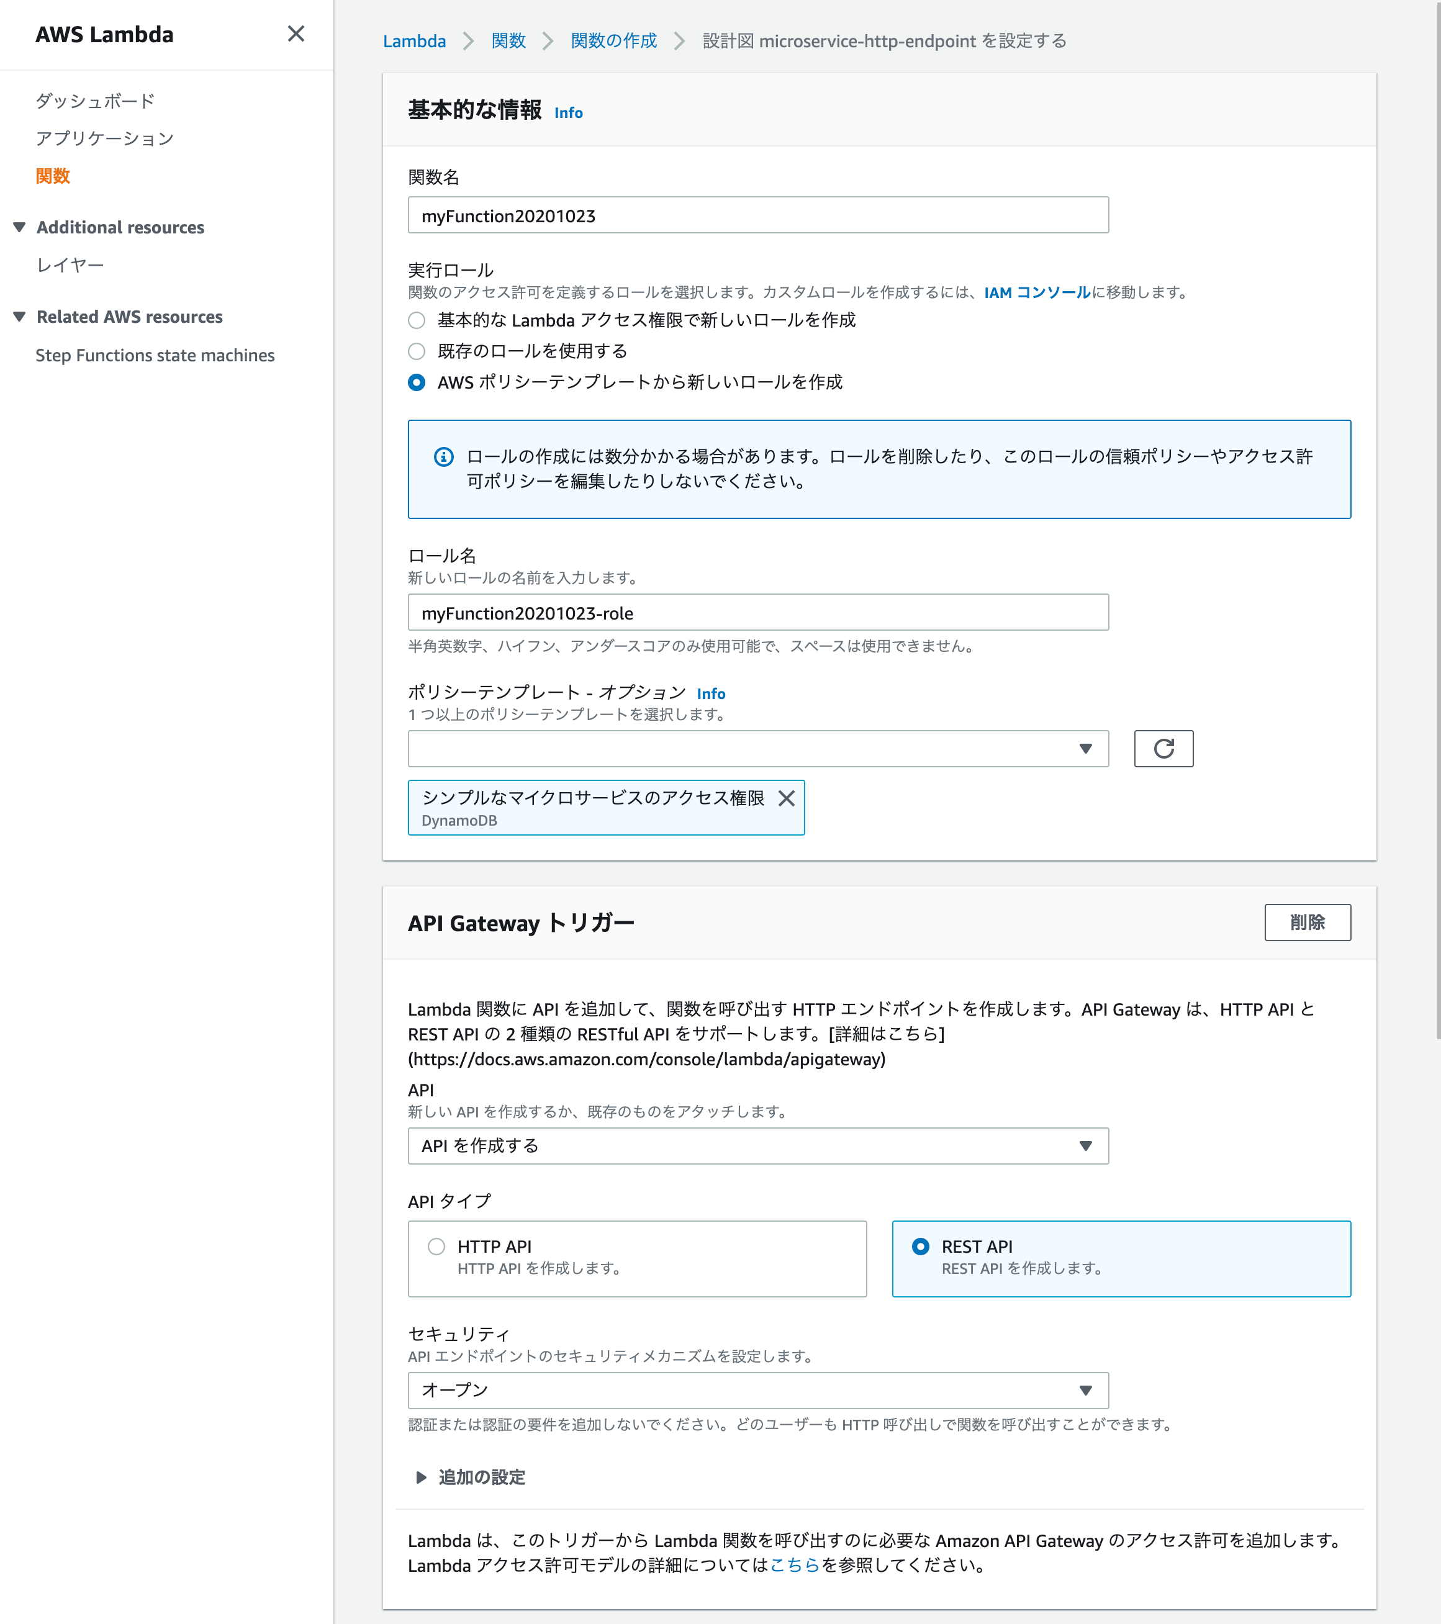The width and height of the screenshot is (1441, 1624).
Task: Close the AWS Lambda sidebar panel
Action: (296, 34)
